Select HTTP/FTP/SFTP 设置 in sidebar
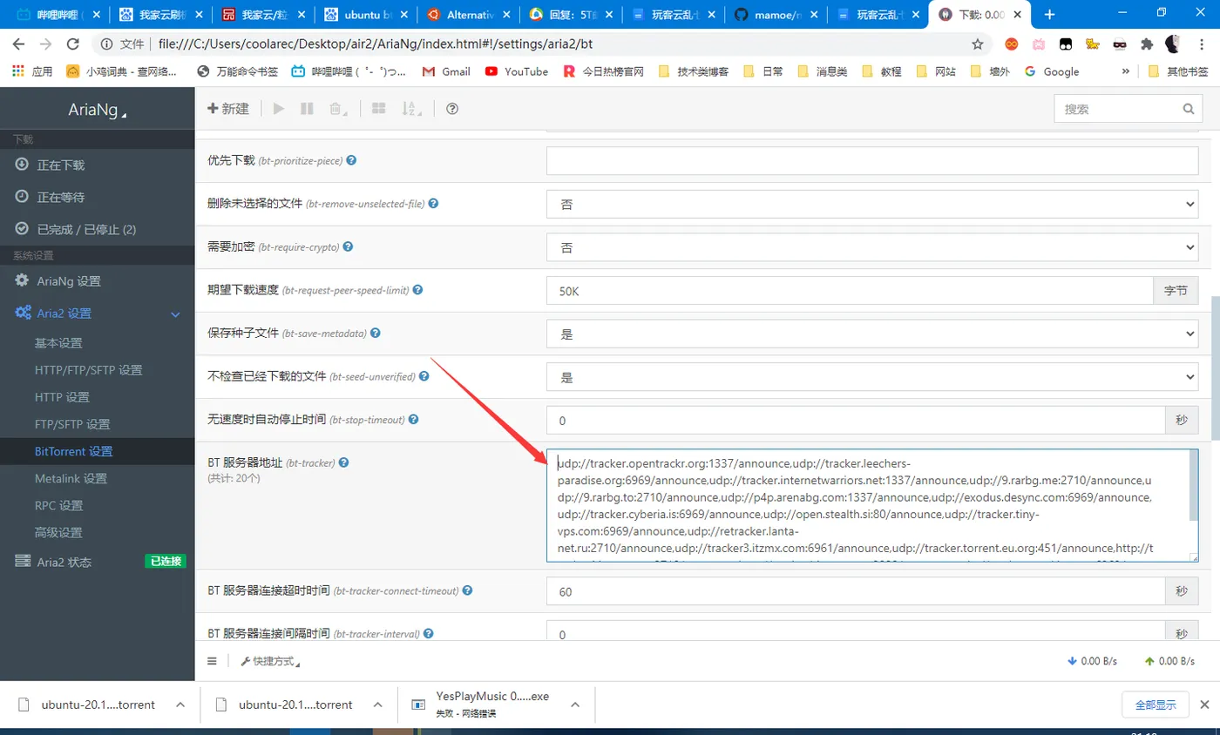 (88, 370)
